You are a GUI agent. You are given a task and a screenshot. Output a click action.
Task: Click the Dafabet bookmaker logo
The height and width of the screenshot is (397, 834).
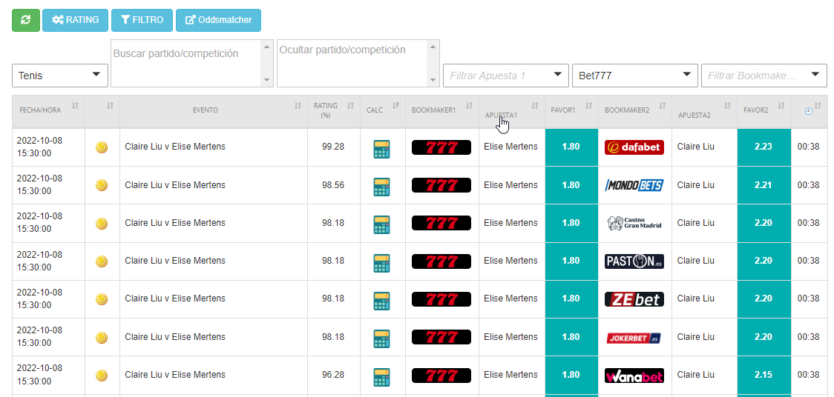[634, 147]
